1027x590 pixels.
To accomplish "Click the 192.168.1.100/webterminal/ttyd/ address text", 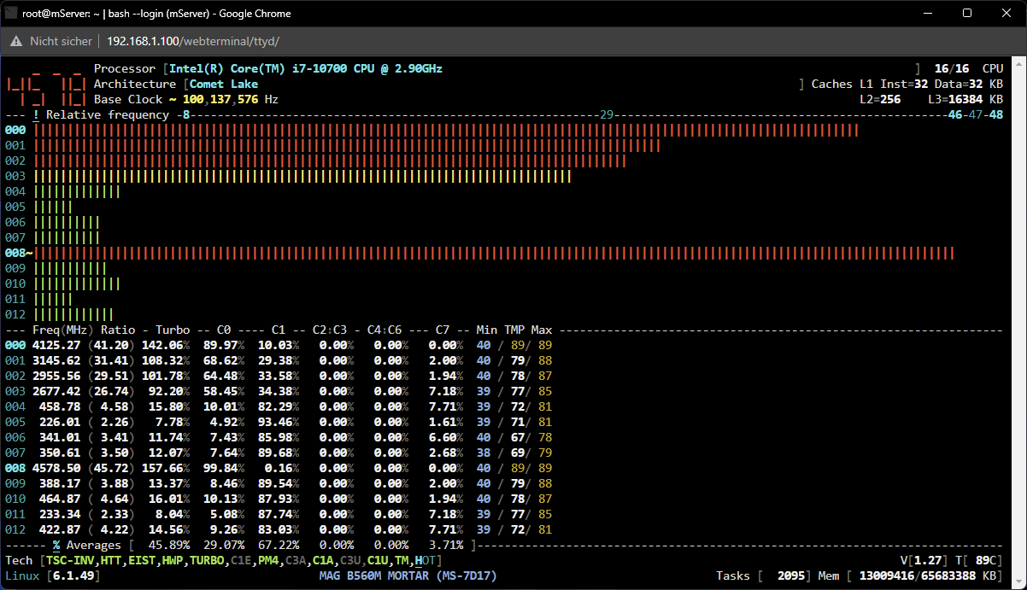I will click(x=193, y=41).
